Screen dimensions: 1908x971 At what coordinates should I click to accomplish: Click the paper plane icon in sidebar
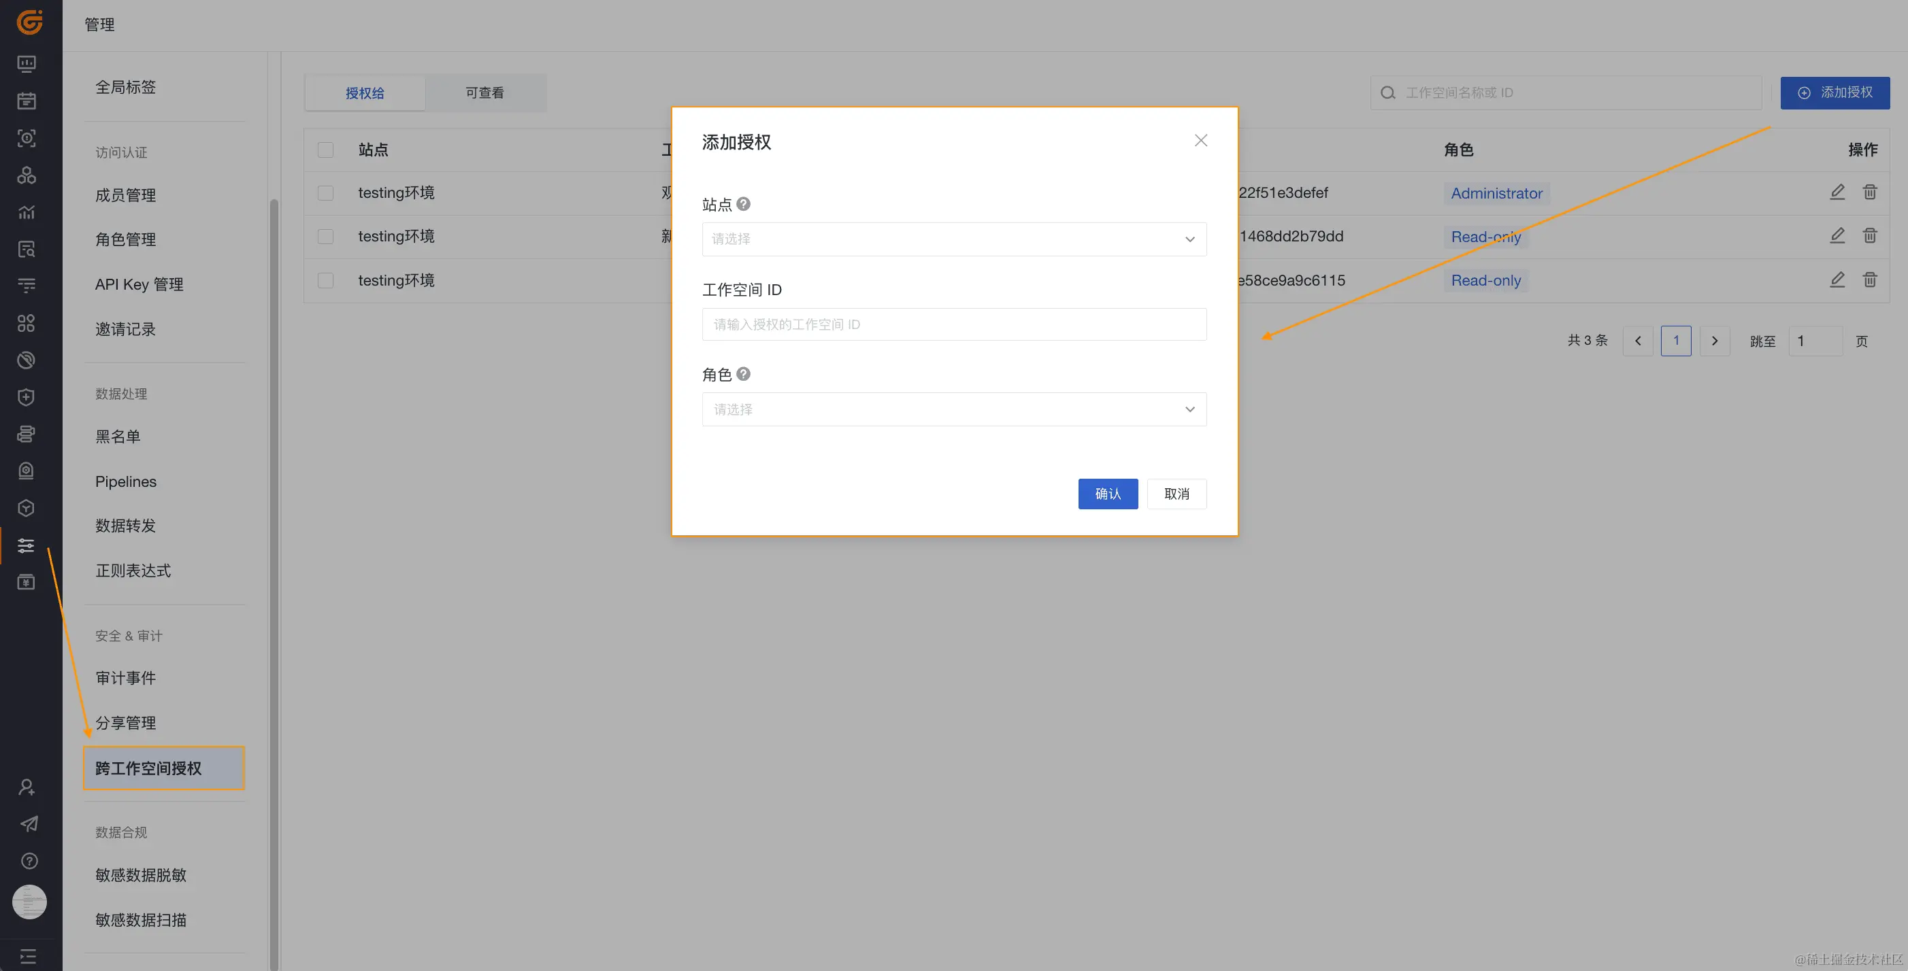coord(28,823)
